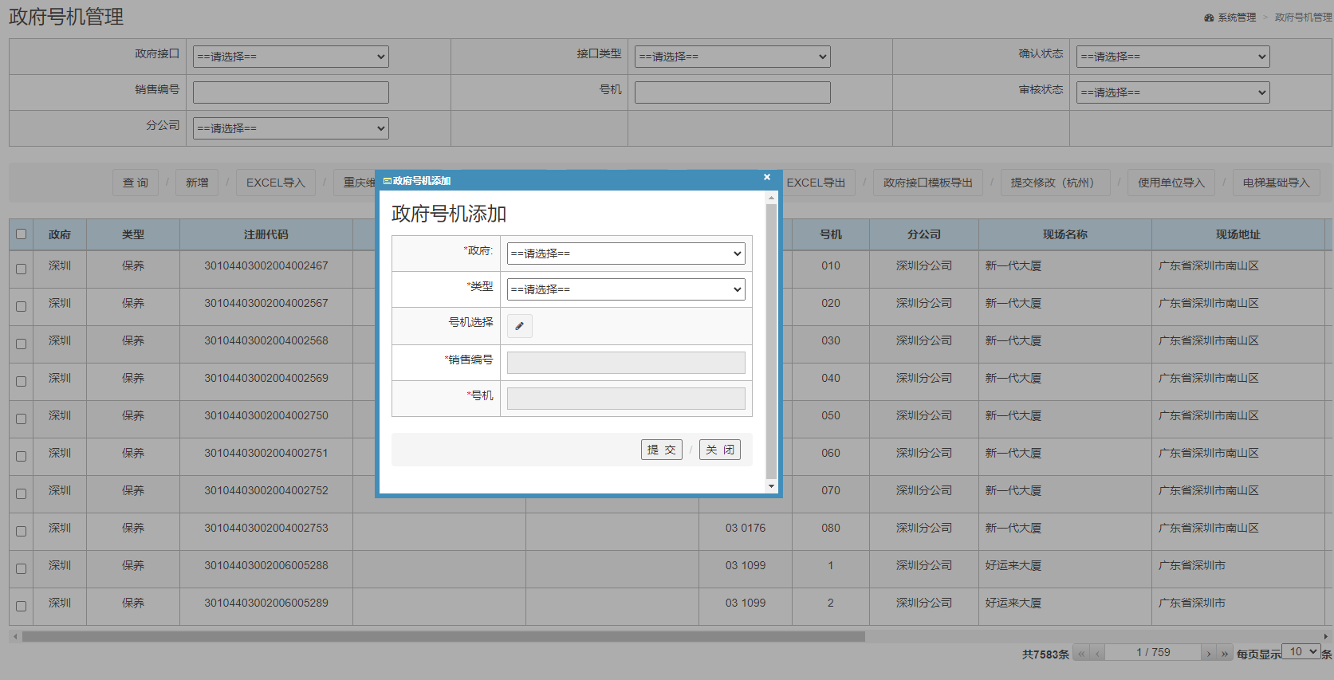Click the 政府 column header
The height and width of the screenshot is (680, 1334).
click(60, 235)
